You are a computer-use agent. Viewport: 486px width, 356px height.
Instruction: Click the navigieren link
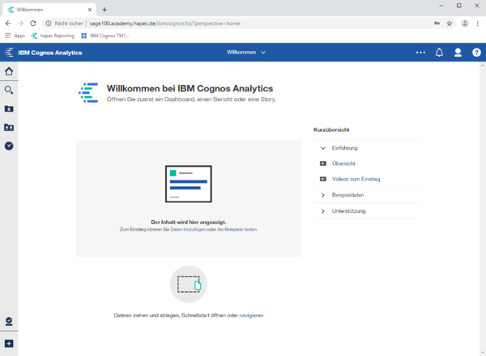[251, 315]
